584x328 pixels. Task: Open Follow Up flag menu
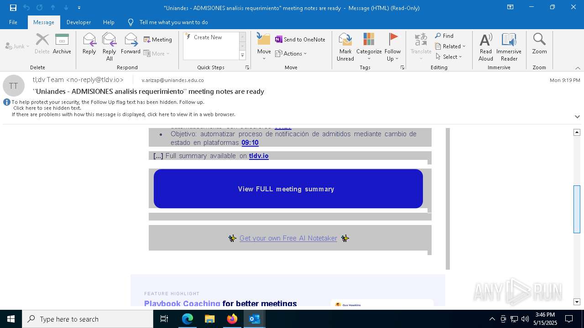coord(392,46)
